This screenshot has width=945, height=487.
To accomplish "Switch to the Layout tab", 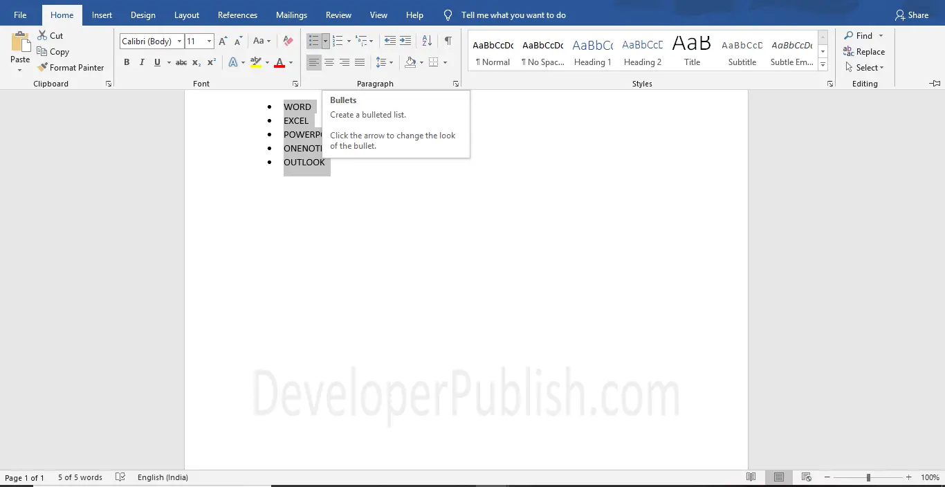I will click(187, 15).
